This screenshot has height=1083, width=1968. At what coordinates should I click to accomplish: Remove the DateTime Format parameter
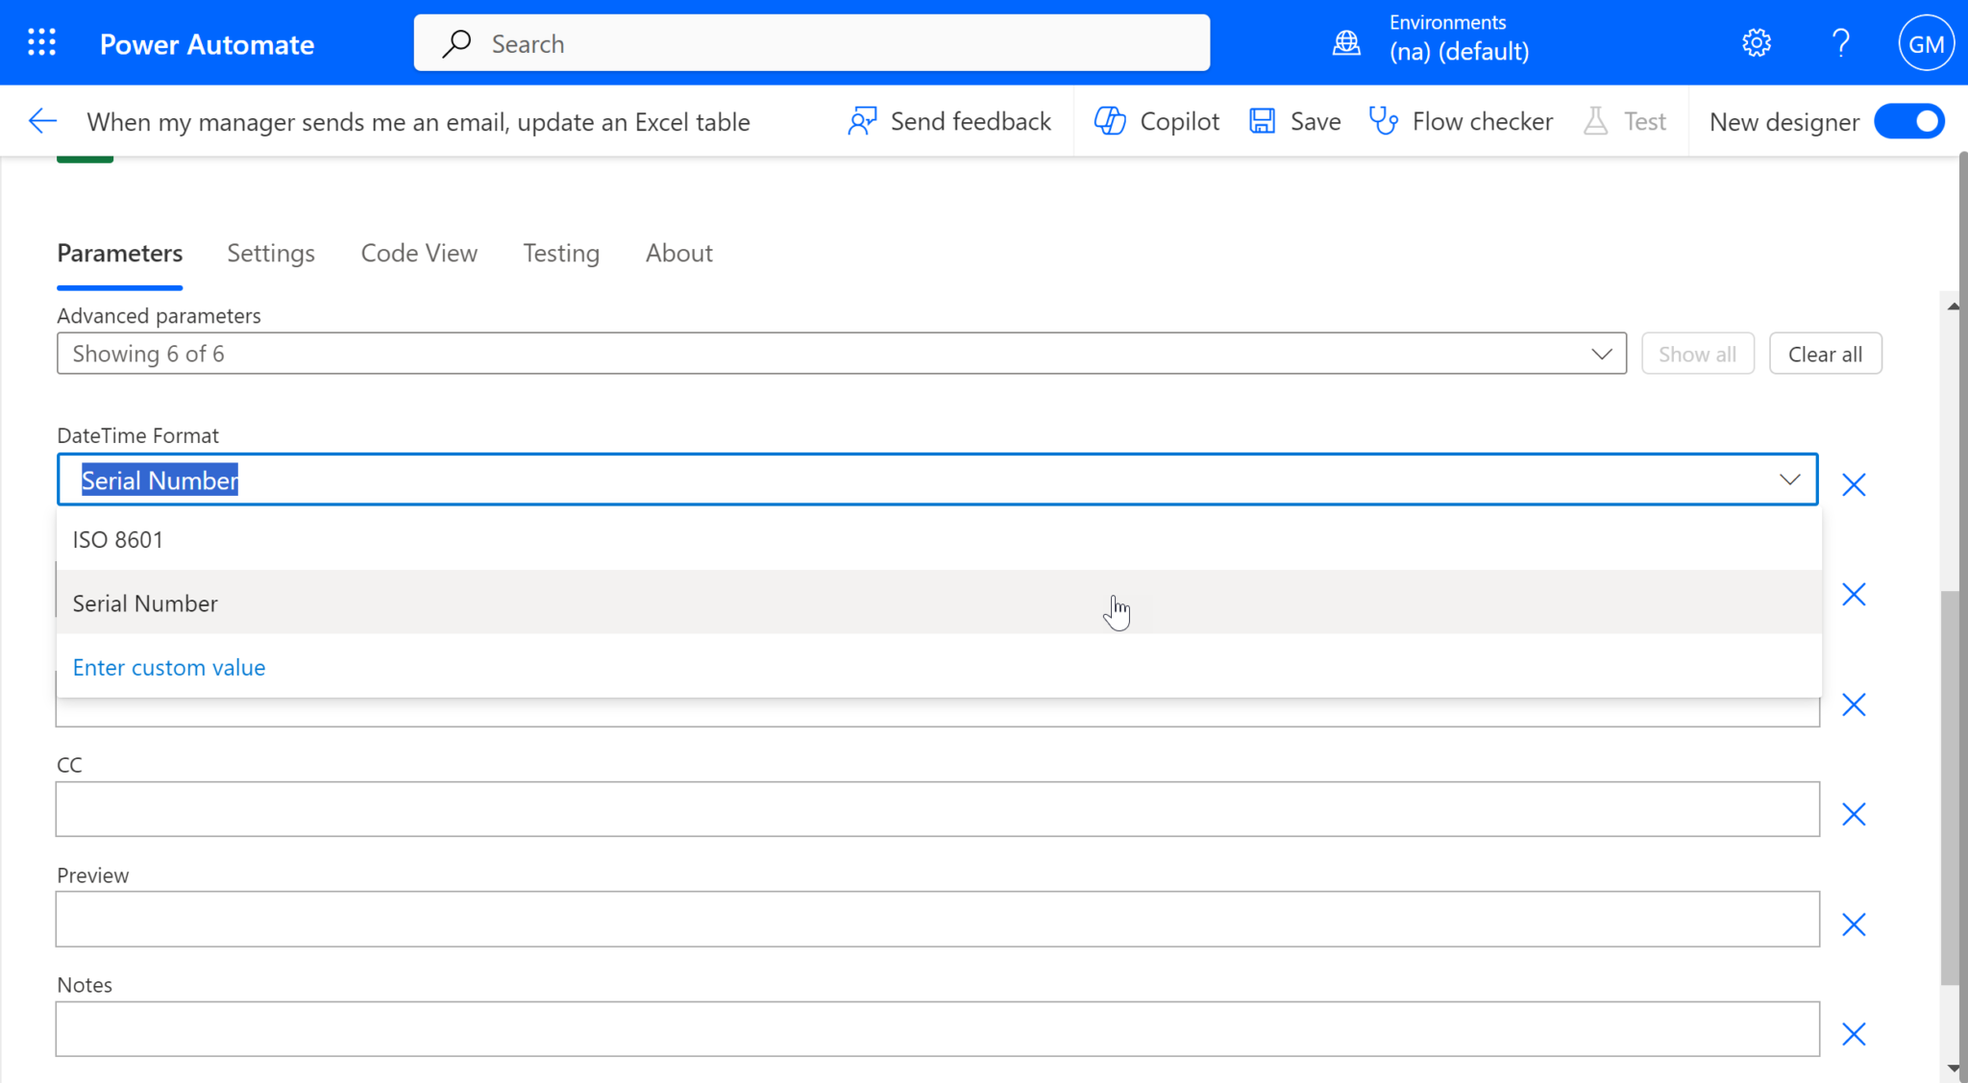click(1854, 484)
